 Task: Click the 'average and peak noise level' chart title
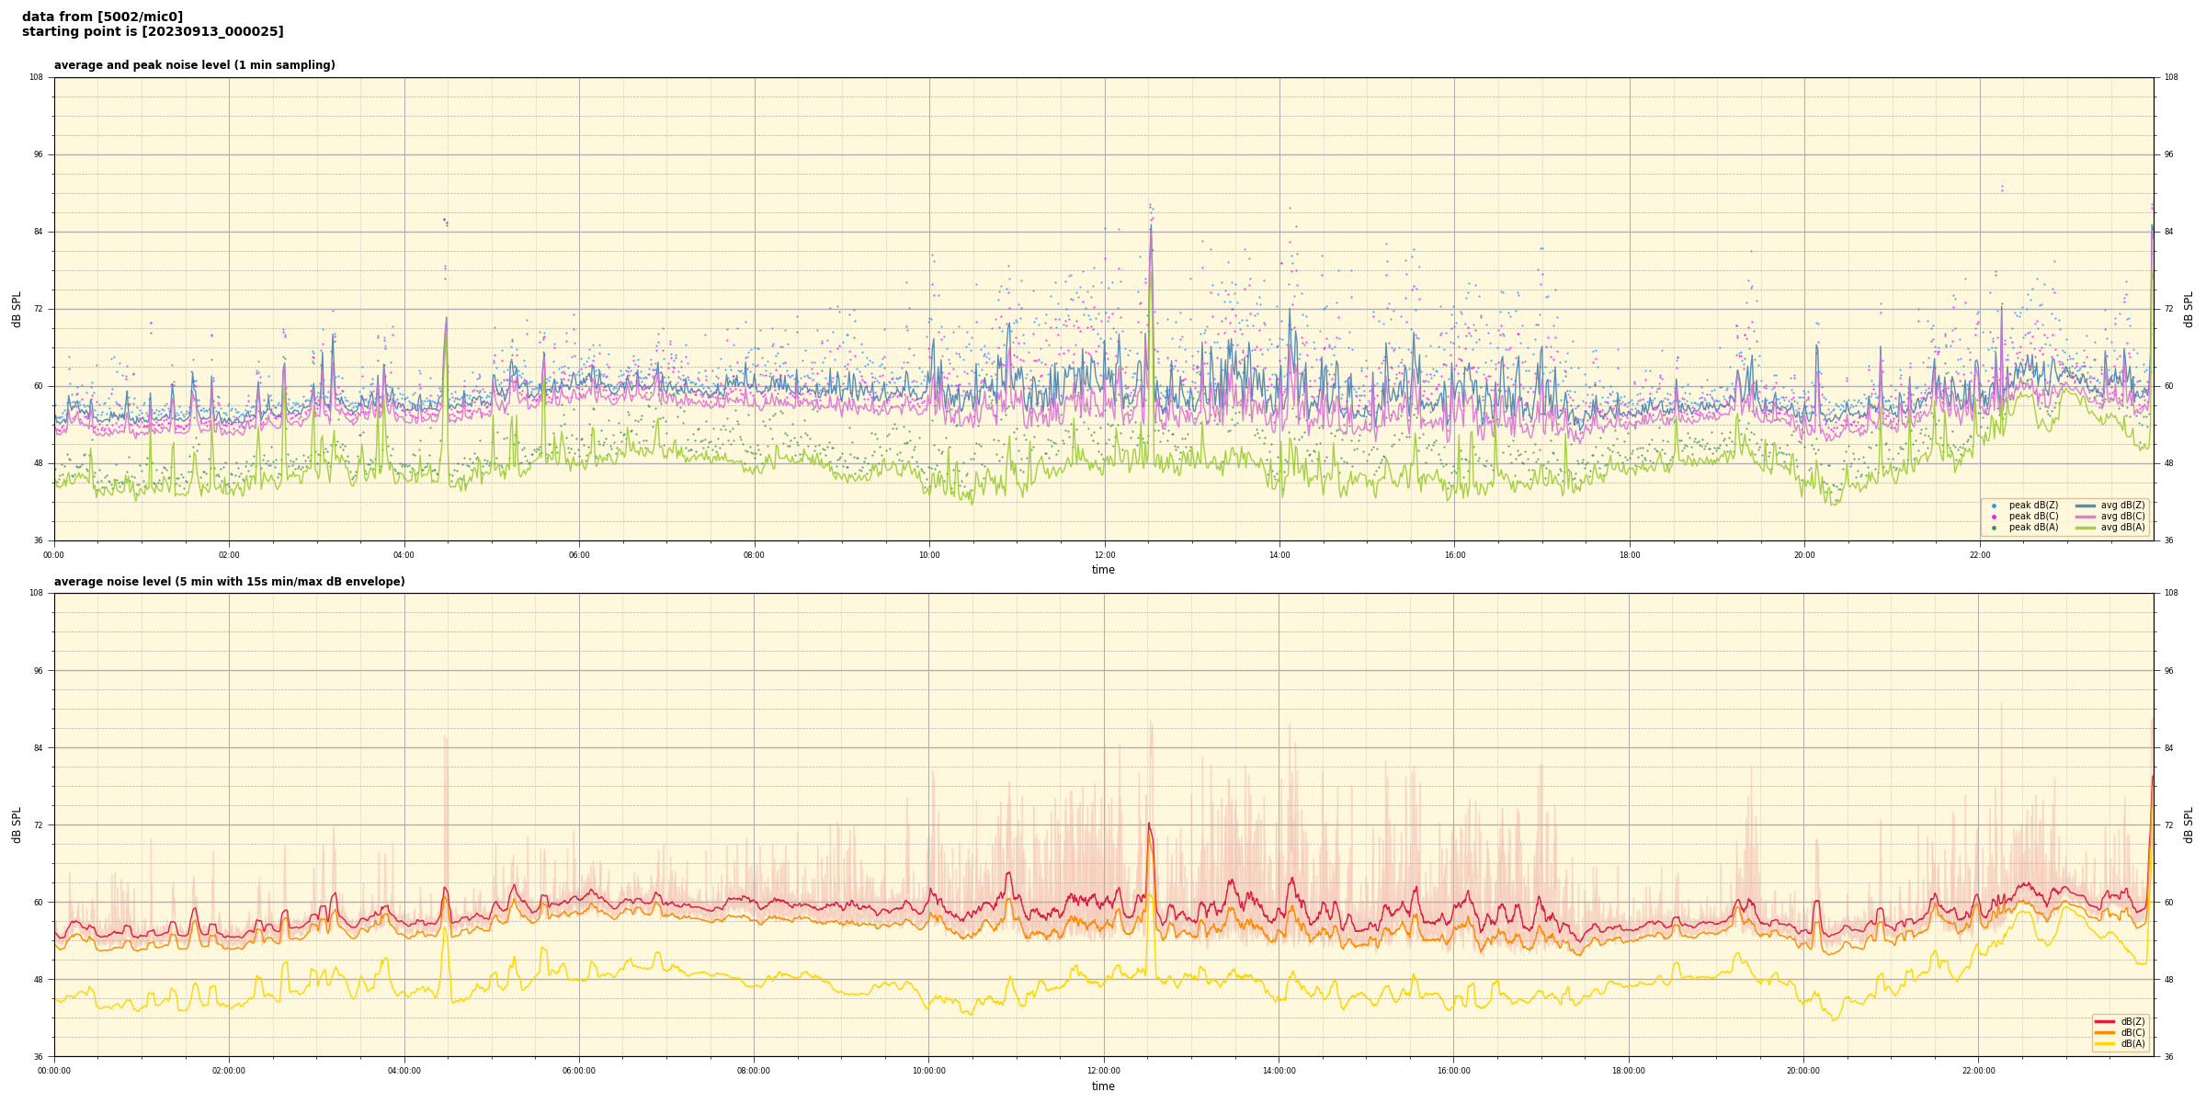coord(194,65)
